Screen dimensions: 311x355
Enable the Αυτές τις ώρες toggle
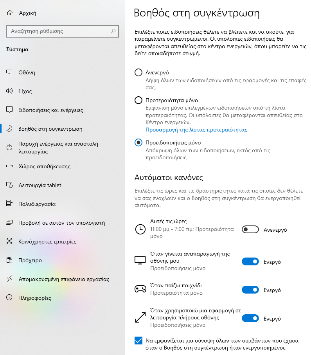tap(250, 230)
